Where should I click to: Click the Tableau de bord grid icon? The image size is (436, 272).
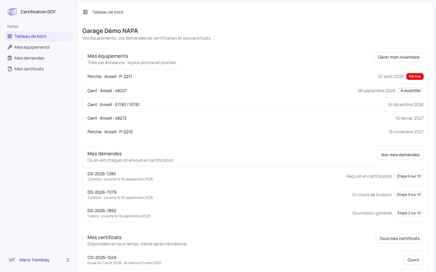tap(10, 36)
